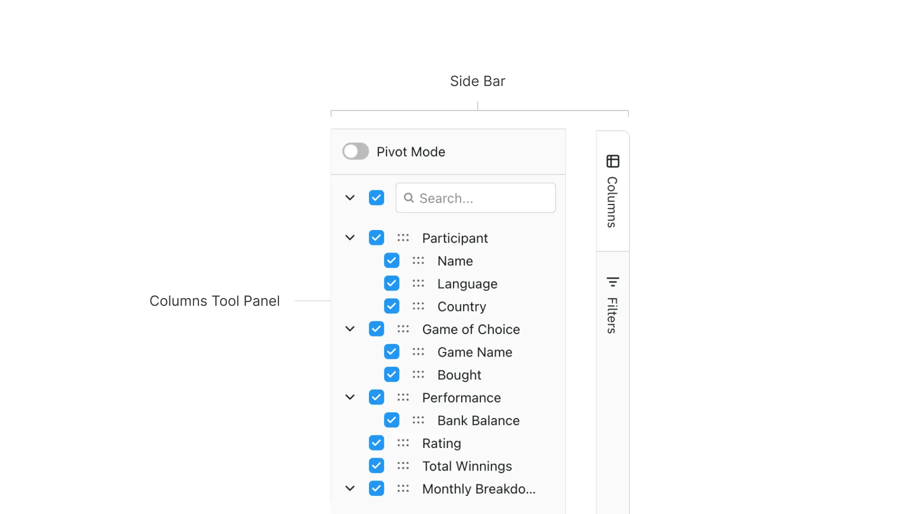The height and width of the screenshot is (514, 900).
Task: Open the Filters side bar tab
Action: [x=612, y=305]
